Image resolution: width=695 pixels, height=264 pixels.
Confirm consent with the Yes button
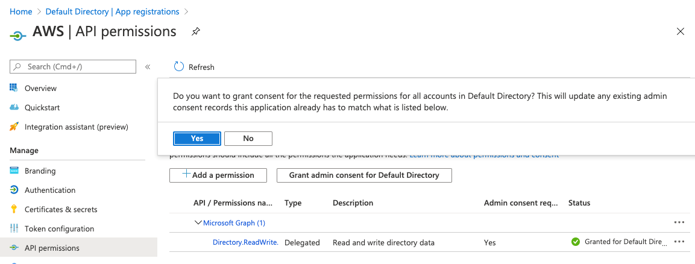tap(197, 138)
